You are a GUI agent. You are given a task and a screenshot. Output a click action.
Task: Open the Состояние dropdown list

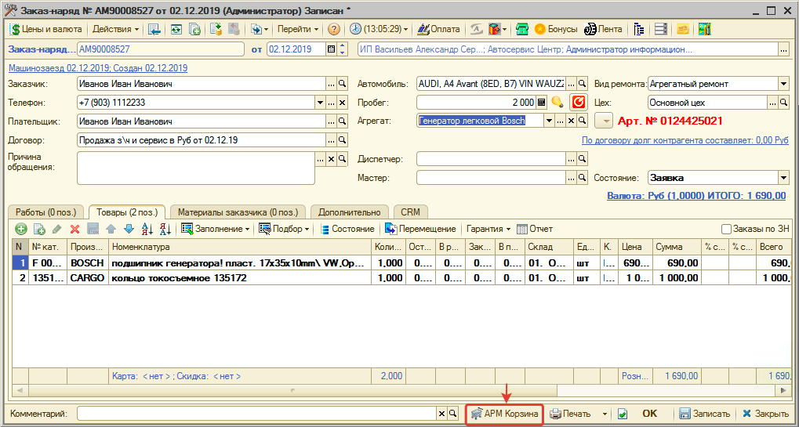[x=783, y=178]
